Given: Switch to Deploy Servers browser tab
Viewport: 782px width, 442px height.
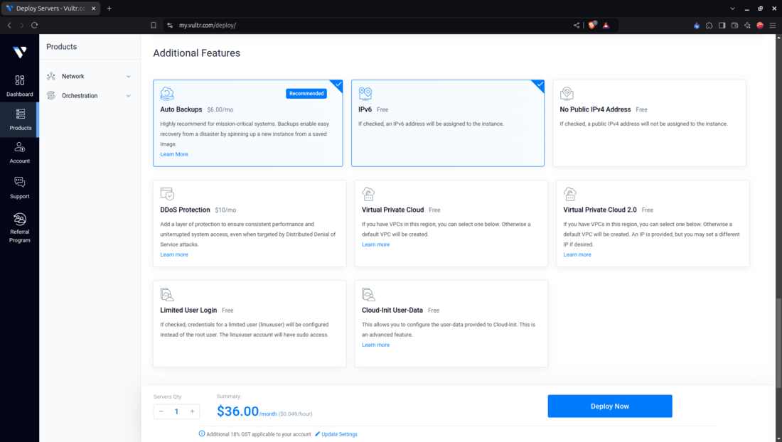Looking at the screenshot, I should 50,9.
